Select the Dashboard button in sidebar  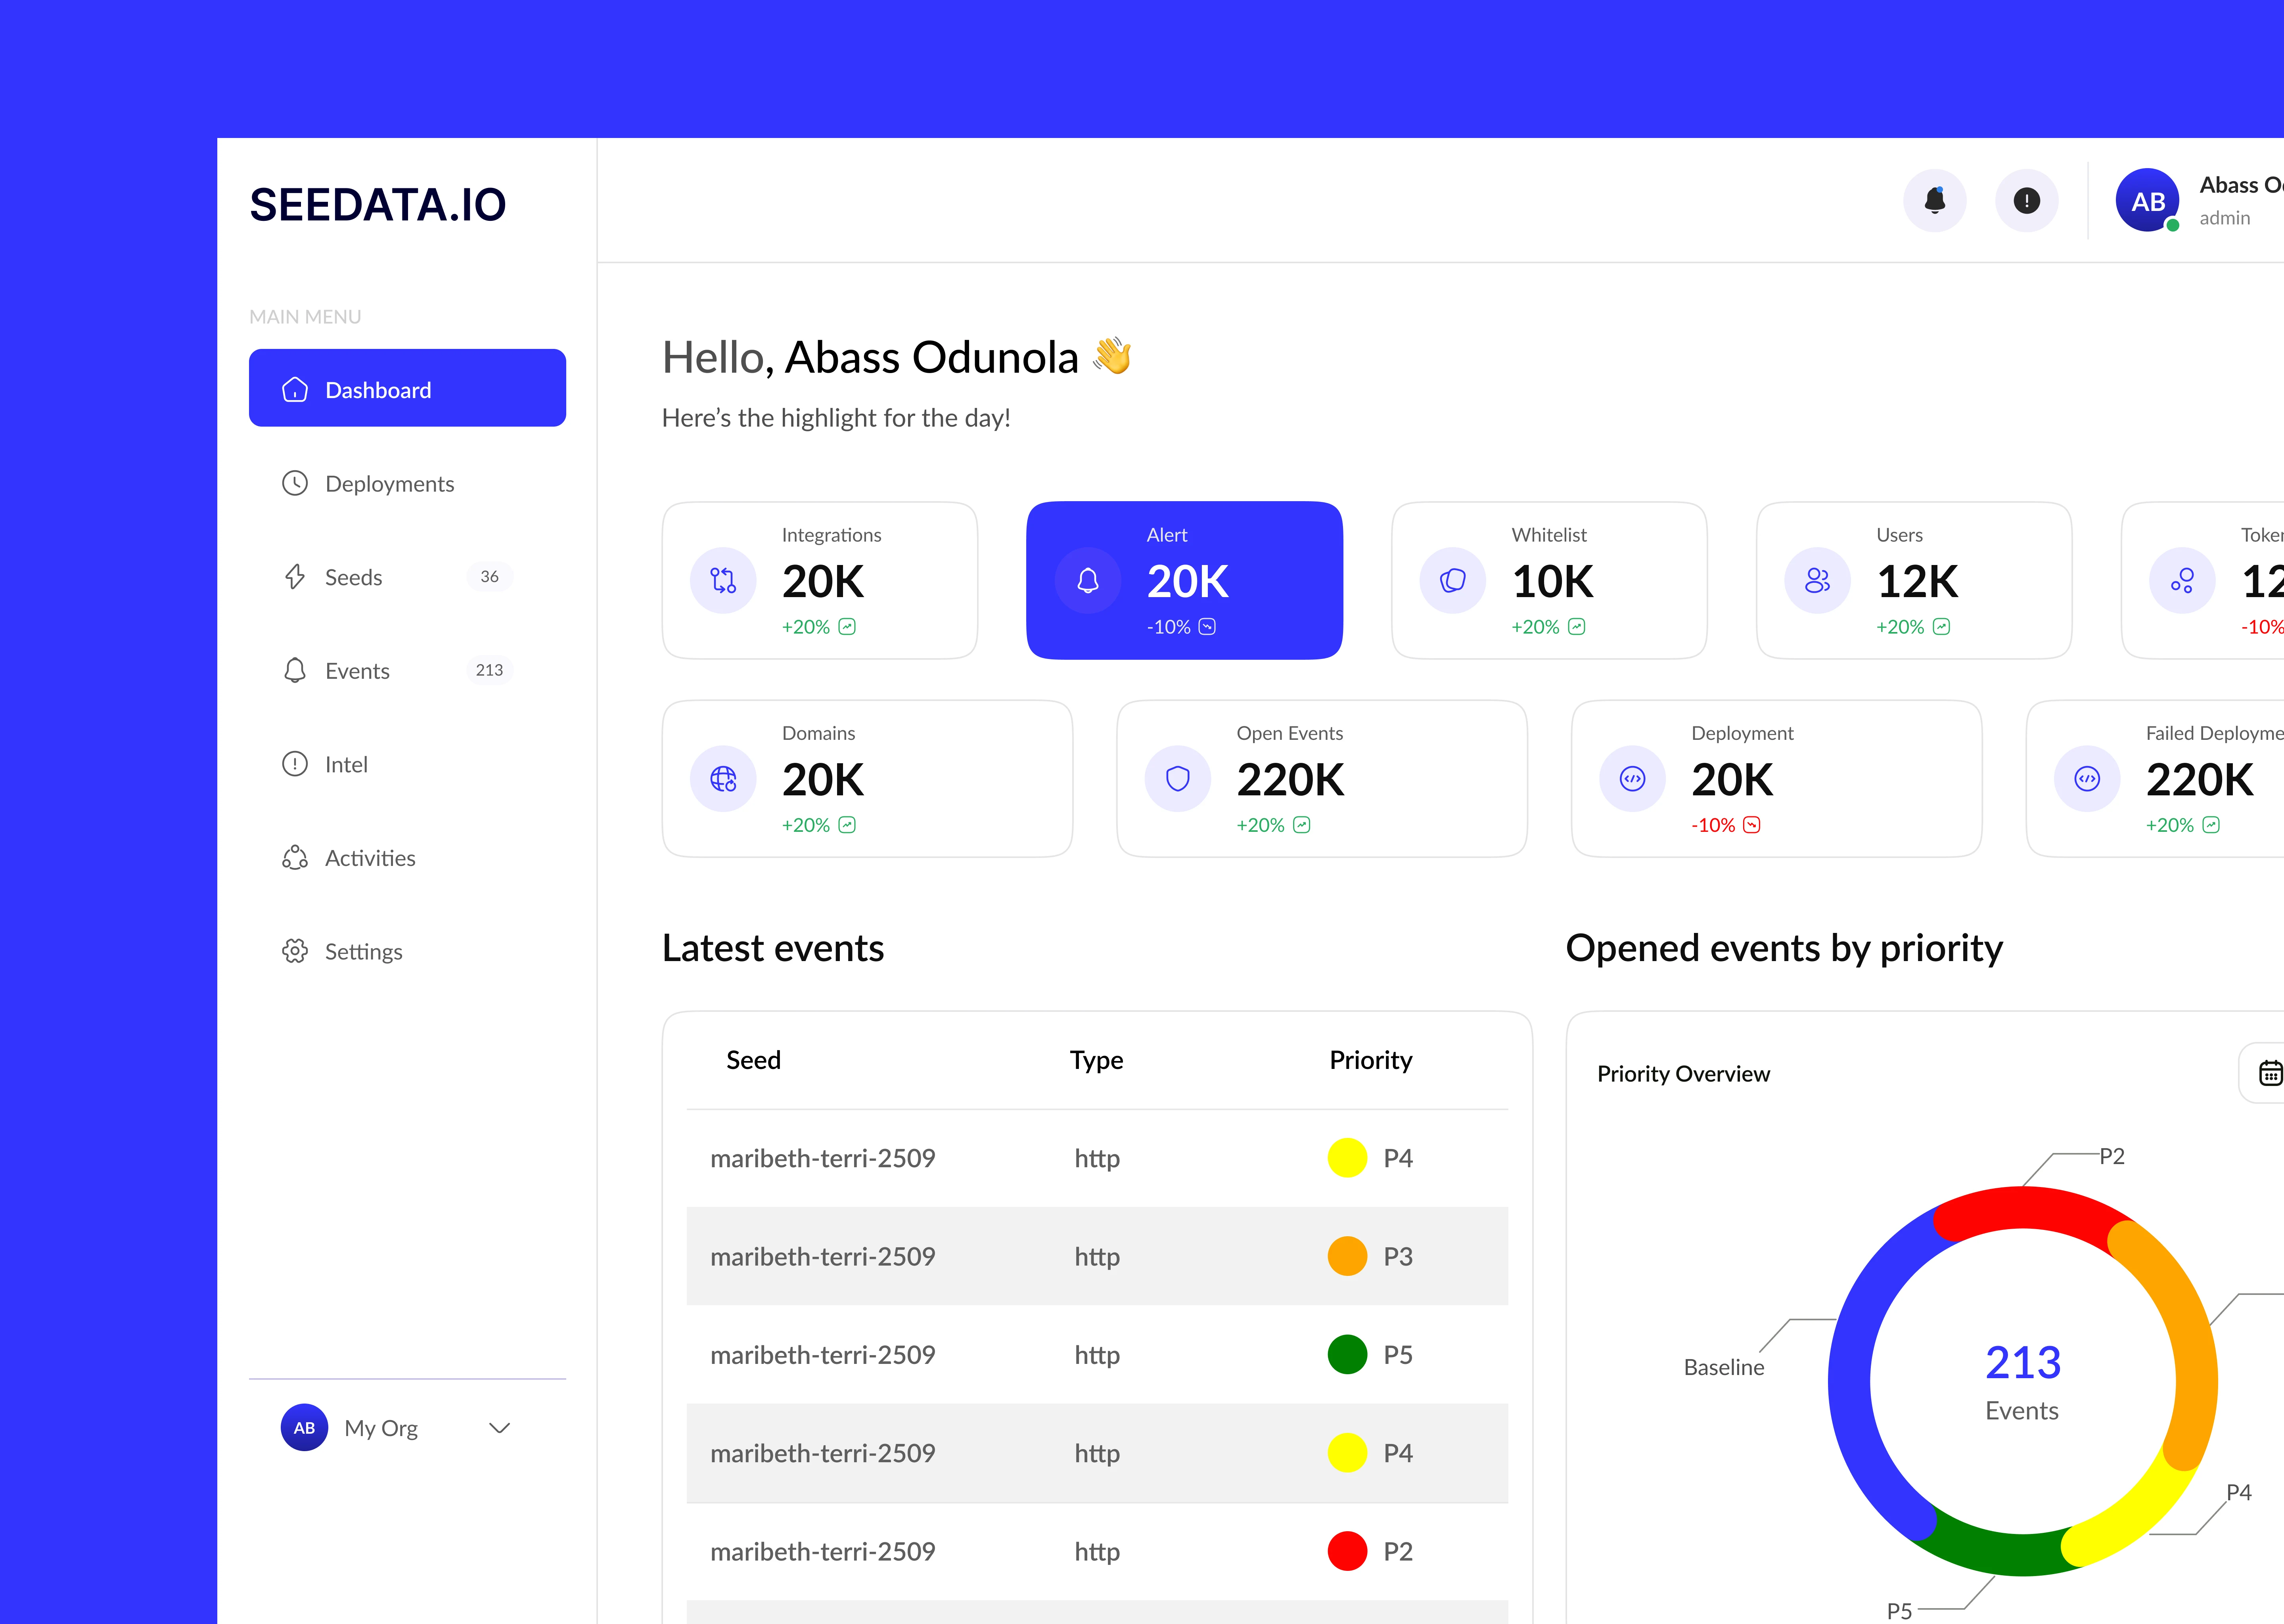click(407, 389)
